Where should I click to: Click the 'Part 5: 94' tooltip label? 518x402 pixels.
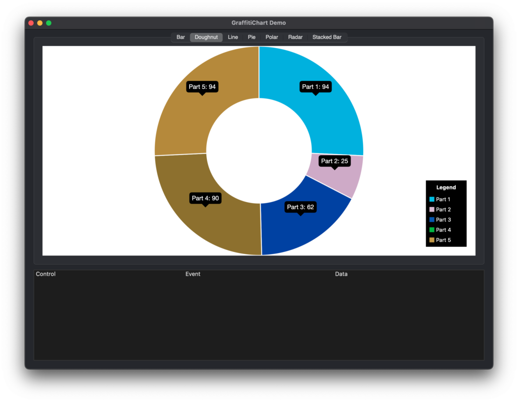202,87
